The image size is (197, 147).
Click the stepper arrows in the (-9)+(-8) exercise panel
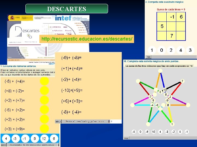109,121
